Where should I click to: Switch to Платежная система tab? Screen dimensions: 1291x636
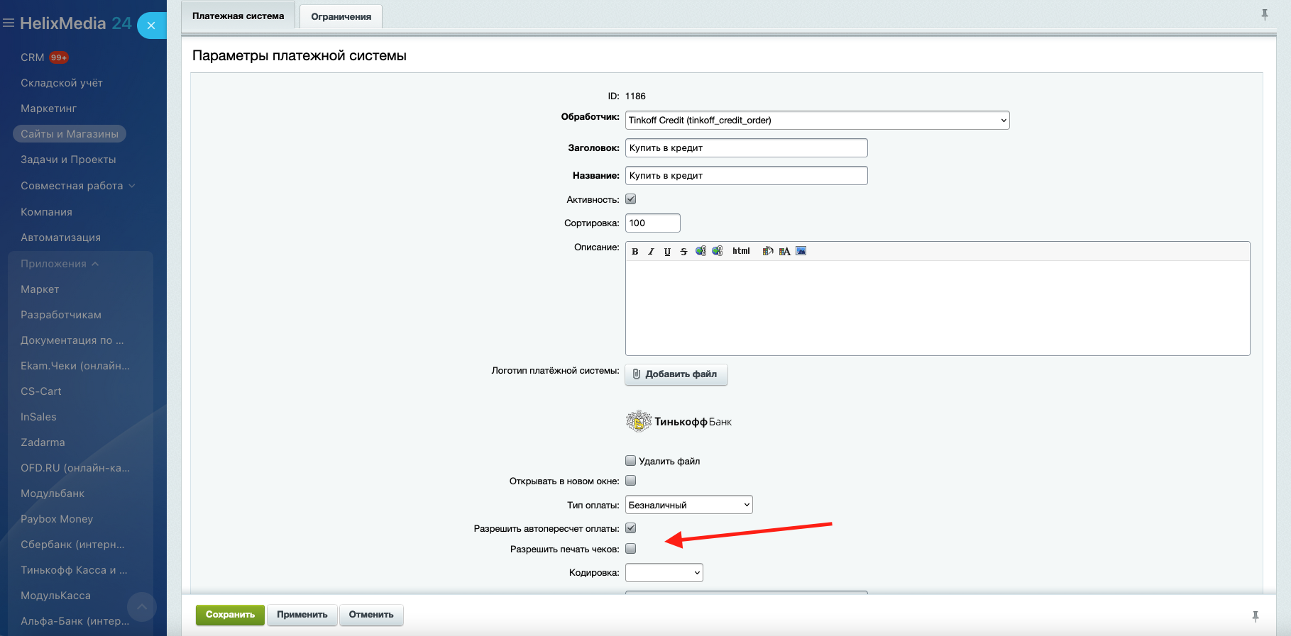(238, 16)
